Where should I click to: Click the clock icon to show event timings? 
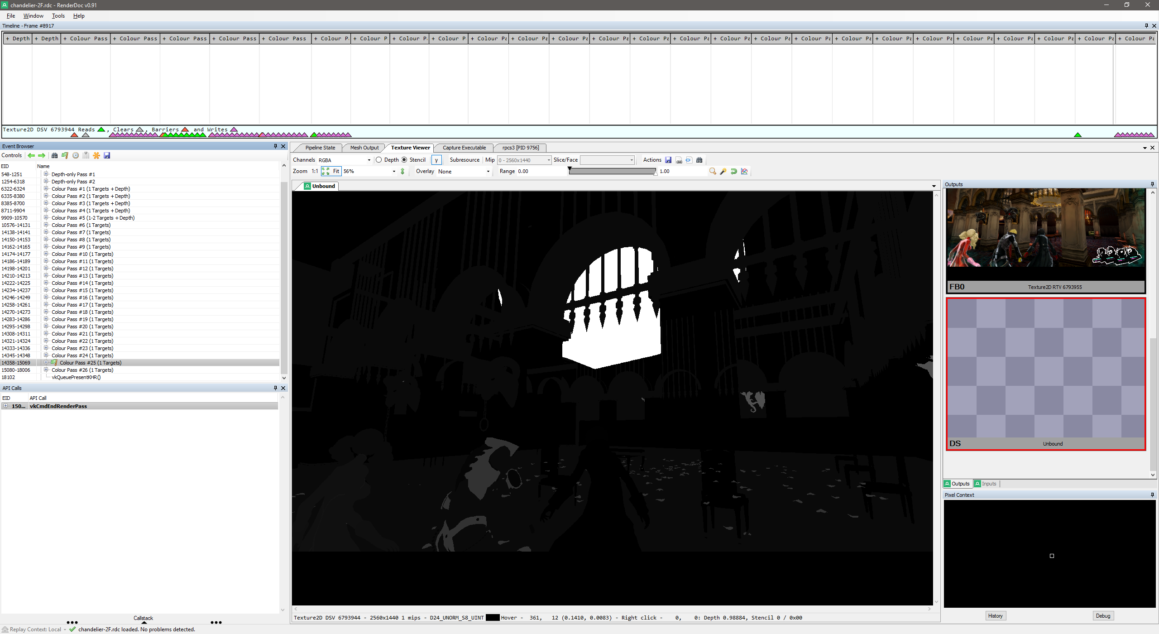tap(75, 156)
